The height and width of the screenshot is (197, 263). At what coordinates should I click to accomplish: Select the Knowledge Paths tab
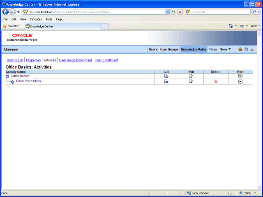pyautogui.click(x=194, y=49)
